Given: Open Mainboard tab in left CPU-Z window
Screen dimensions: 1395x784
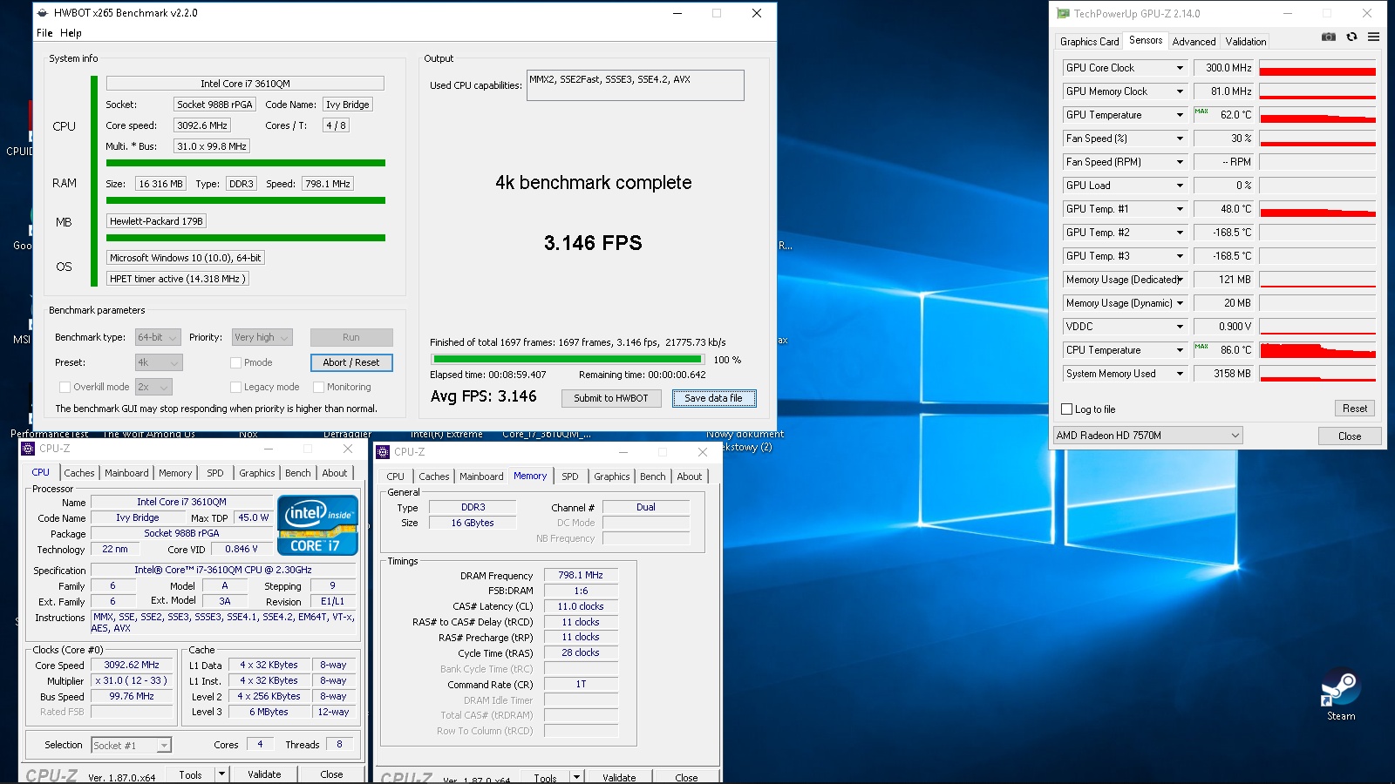Looking at the screenshot, I should point(126,473).
